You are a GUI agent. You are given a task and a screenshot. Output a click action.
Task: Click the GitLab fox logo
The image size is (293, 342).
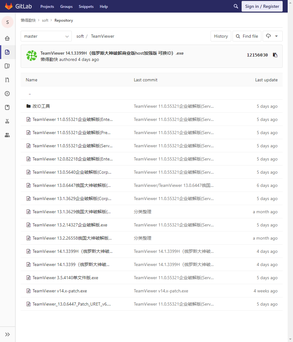coord(9,6)
